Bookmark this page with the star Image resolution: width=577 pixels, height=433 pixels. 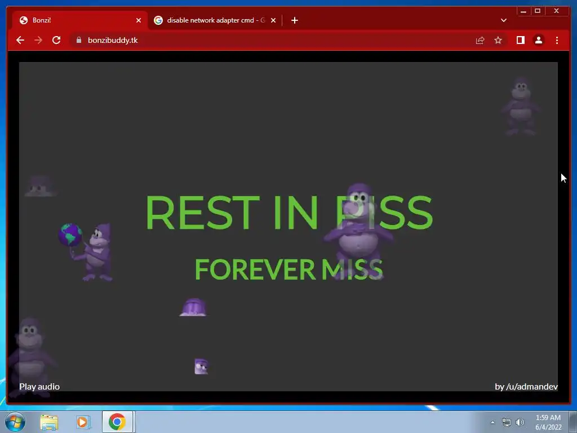(x=498, y=40)
